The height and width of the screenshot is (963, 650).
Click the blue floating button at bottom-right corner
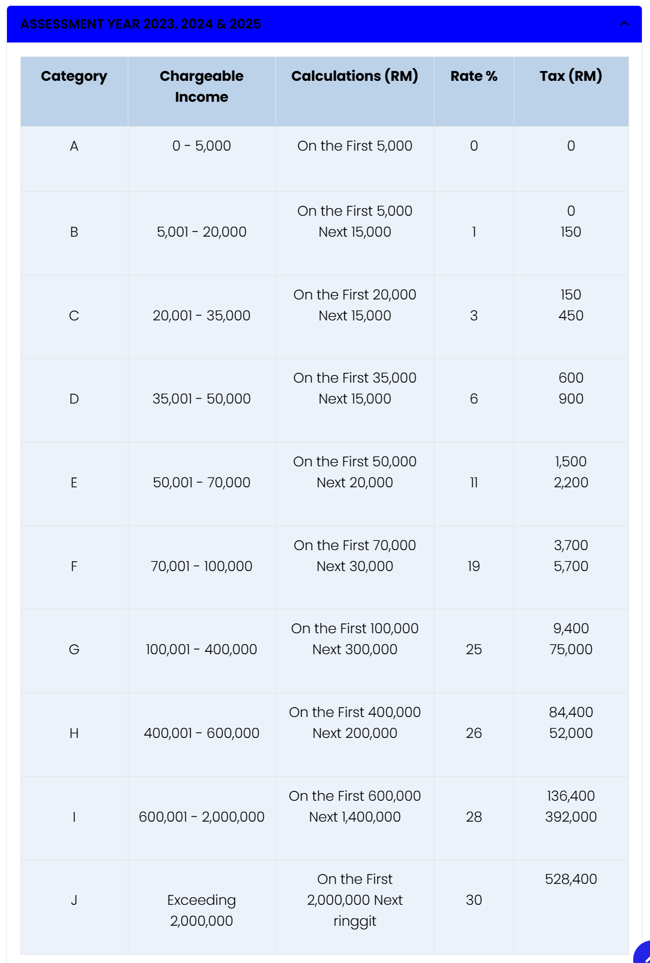(642, 953)
